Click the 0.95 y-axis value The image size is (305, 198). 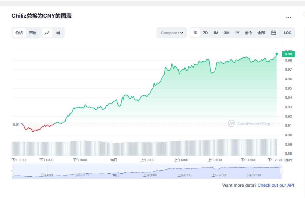(x=288, y=88)
